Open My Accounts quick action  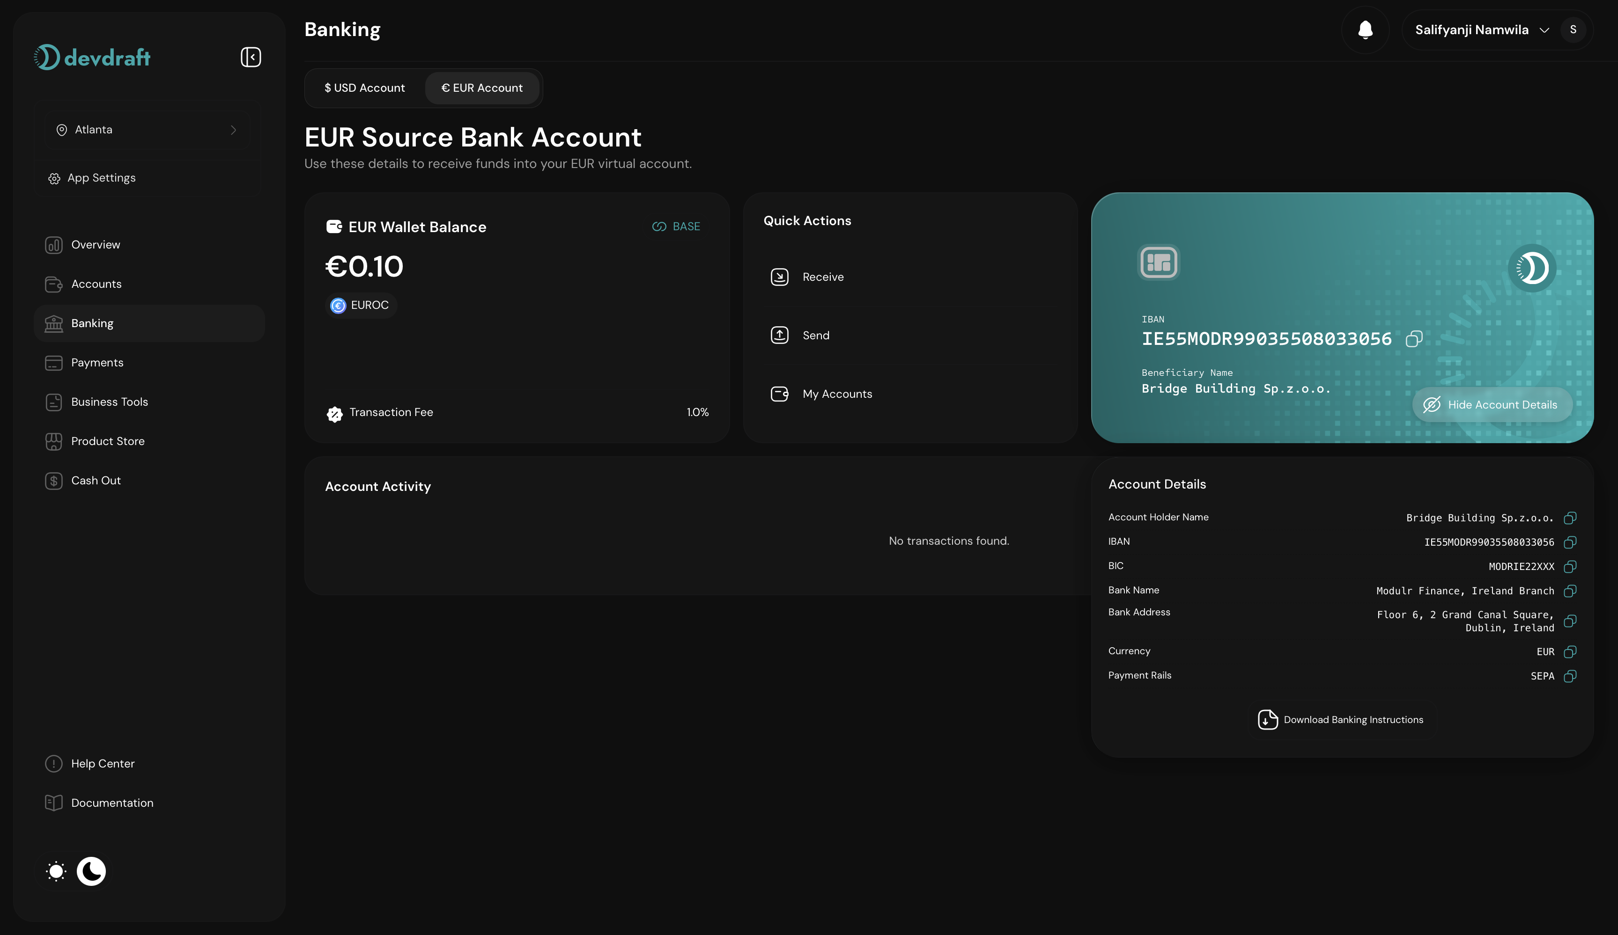pos(836,394)
